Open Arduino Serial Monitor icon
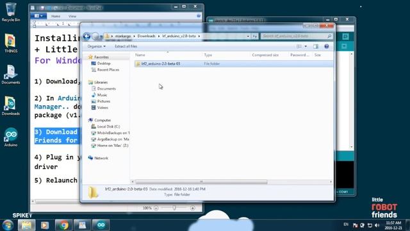This screenshot has height=231, width=410. [345, 37]
